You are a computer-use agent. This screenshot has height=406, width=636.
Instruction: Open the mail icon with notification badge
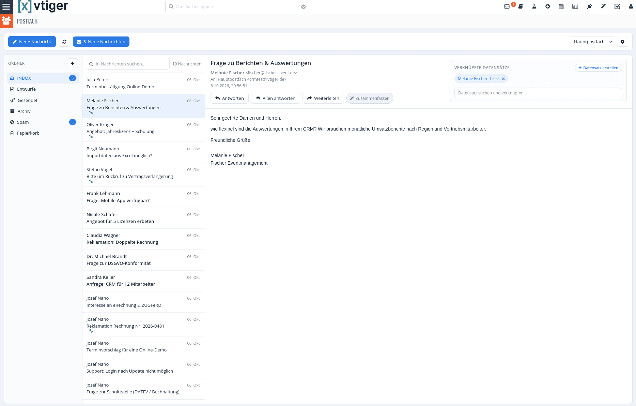tap(507, 6)
